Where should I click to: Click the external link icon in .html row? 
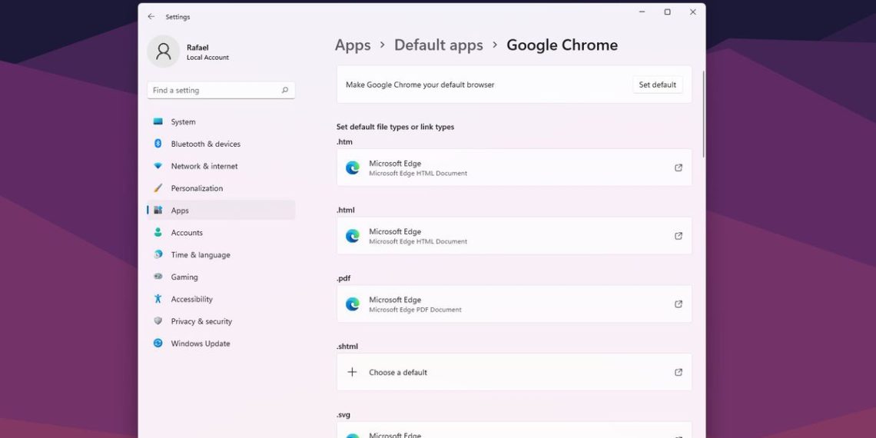(x=679, y=236)
